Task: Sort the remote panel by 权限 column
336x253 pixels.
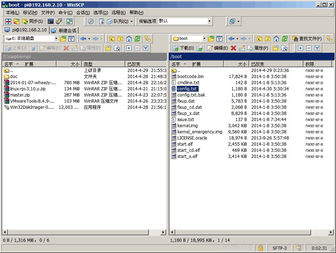Action: point(318,64)
